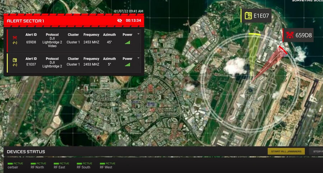The height and width of the screenshot is (173, 323).
Task: Click the red drone icon in alert 659D8 row
Action: pos(15,38)
